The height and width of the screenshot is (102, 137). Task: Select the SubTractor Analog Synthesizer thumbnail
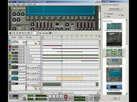[x=114, y=26]
